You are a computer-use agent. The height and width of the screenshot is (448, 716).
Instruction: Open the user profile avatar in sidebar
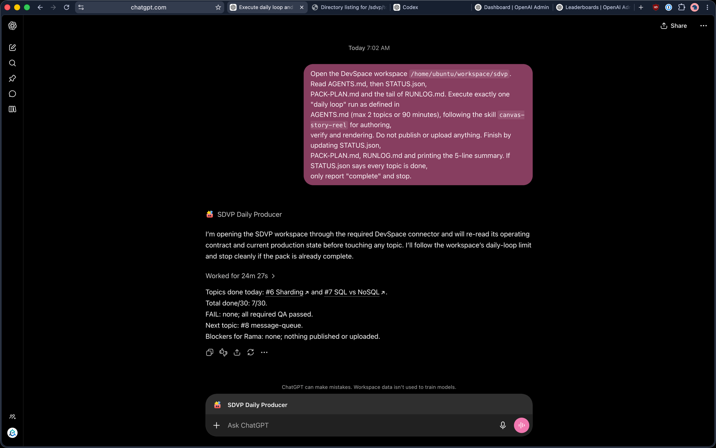pyautogui.click(x=13, y=433)
